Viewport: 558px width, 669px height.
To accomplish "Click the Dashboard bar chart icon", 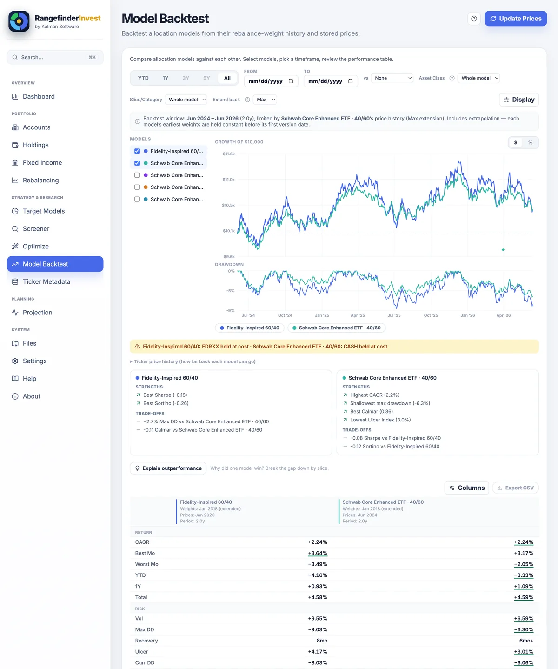I will point(15,97).
